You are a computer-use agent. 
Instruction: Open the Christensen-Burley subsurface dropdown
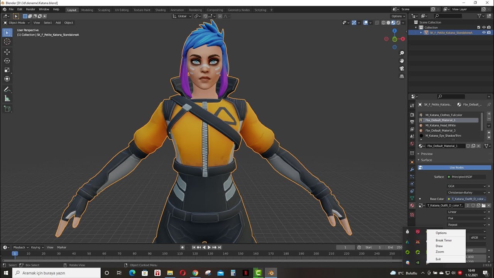tap(467, 193)
